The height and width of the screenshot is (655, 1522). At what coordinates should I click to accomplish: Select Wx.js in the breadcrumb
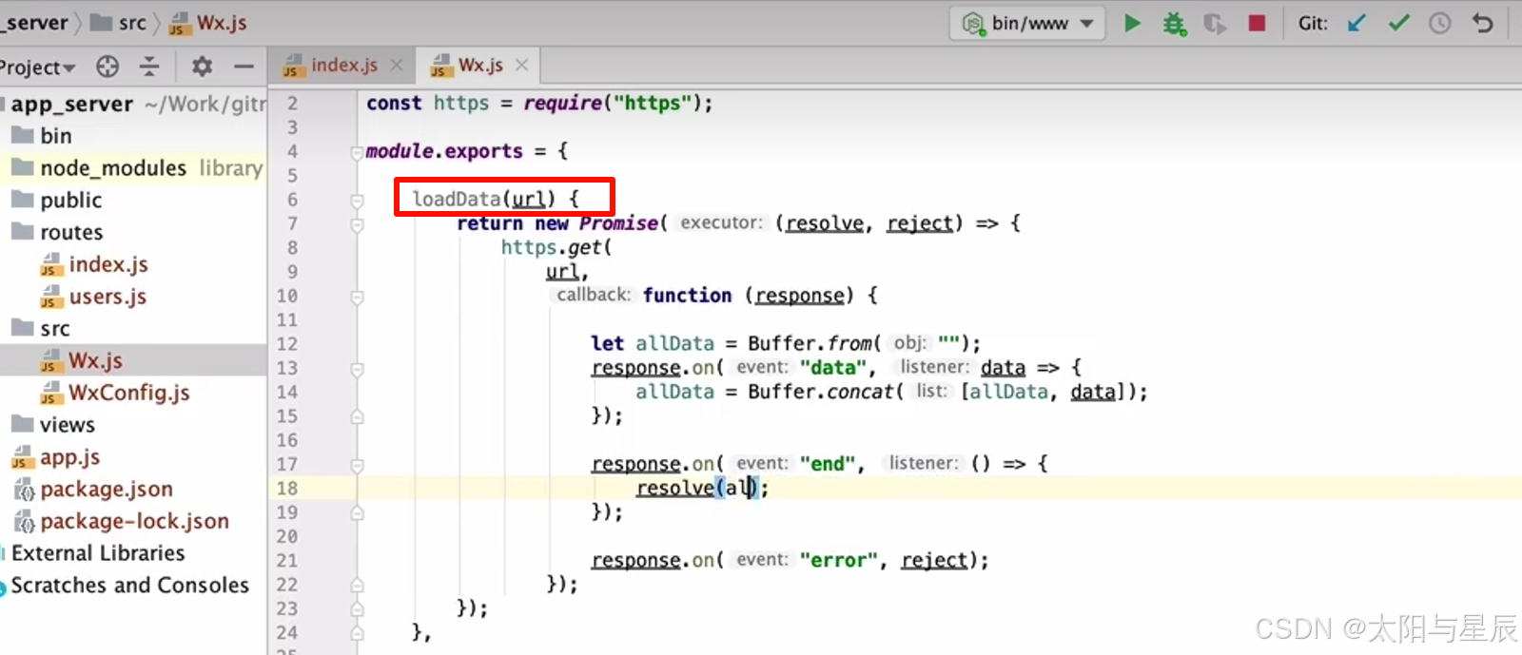(208, 23)
